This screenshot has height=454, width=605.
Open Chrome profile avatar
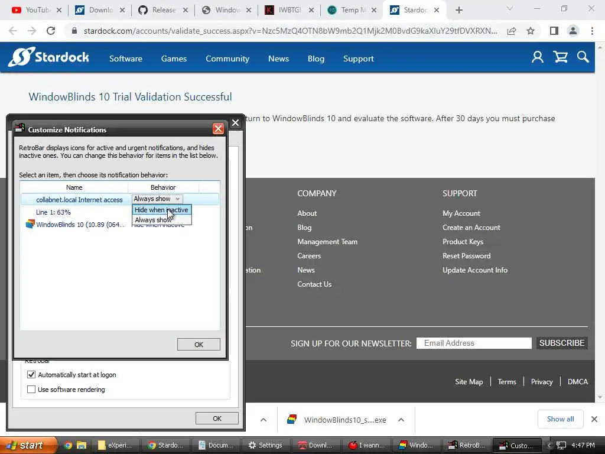pyautogui.click(x=573, y=31)
